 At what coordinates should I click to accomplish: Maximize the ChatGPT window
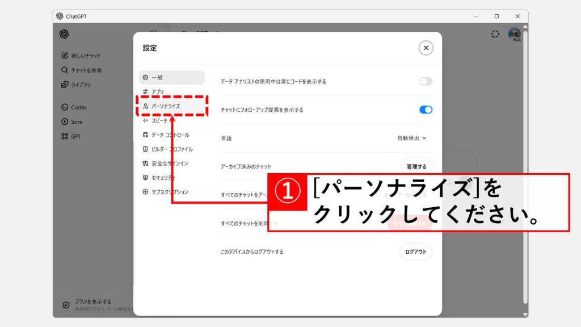(x=496, y=16)
